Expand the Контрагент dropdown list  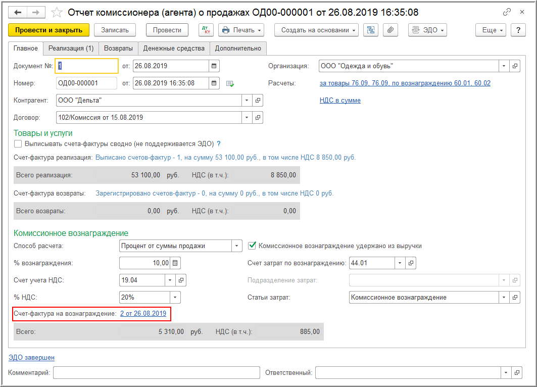click(247, 101)
